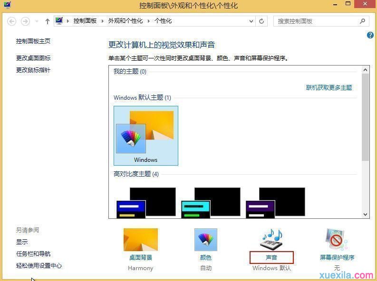Image resolution: width=377 pixels, height=281 pixels.
Task: Open 屏幕保护程序 settings link
Action: click(x=337, y=257)
